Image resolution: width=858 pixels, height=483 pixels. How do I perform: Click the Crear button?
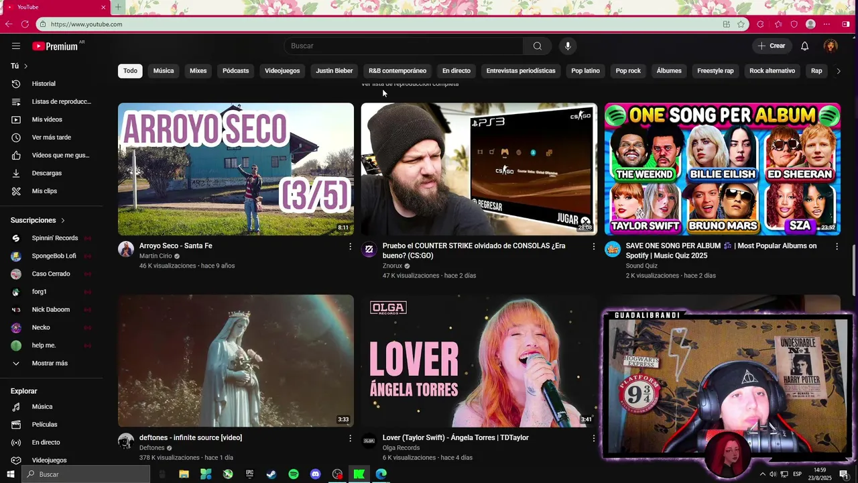click(x=772, y=46)
